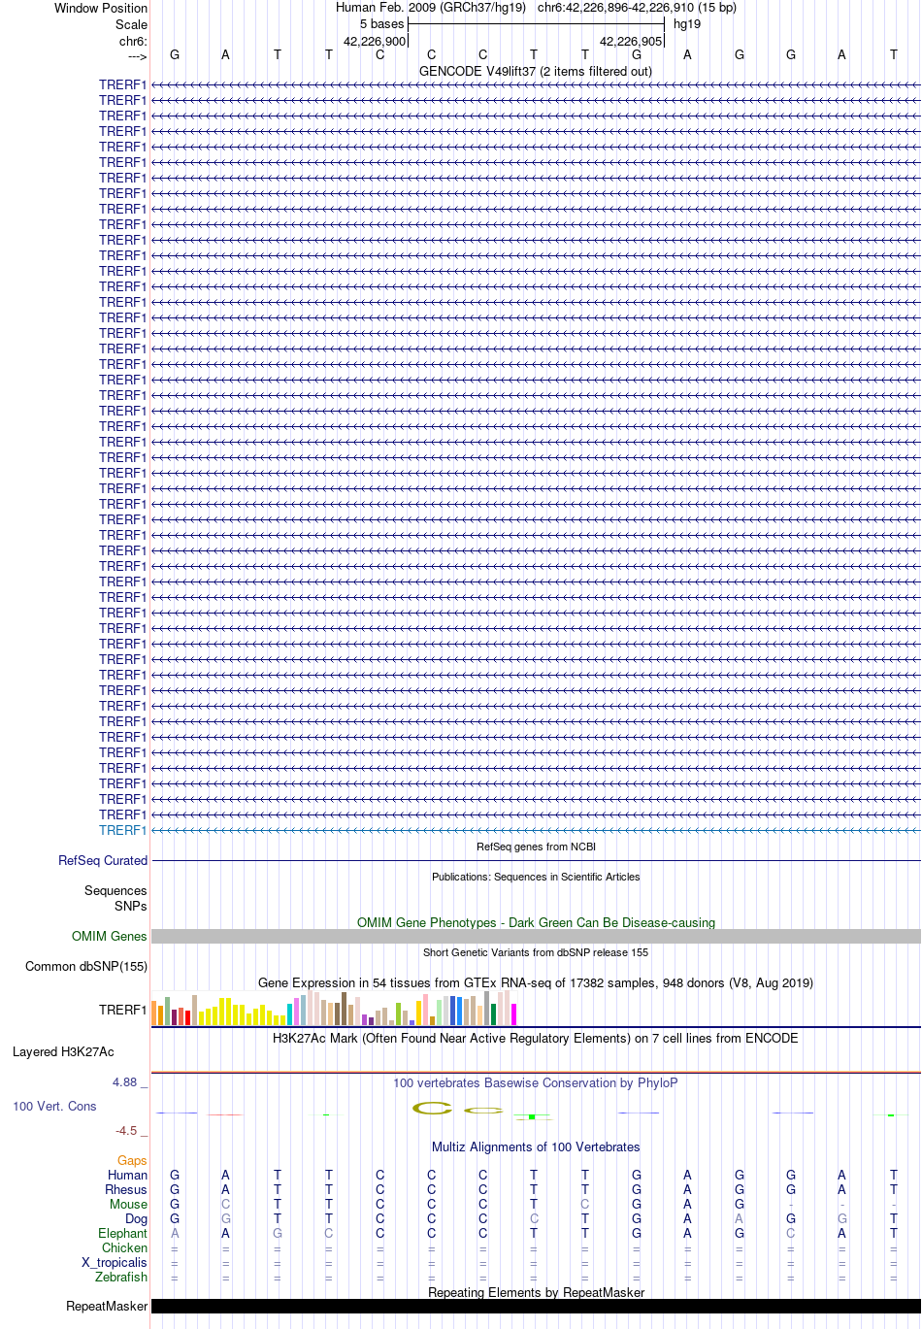Viewport: 922px width, 1329px height.
Task: Select the Elephant alignment row label
Action: pos(122,1233)
